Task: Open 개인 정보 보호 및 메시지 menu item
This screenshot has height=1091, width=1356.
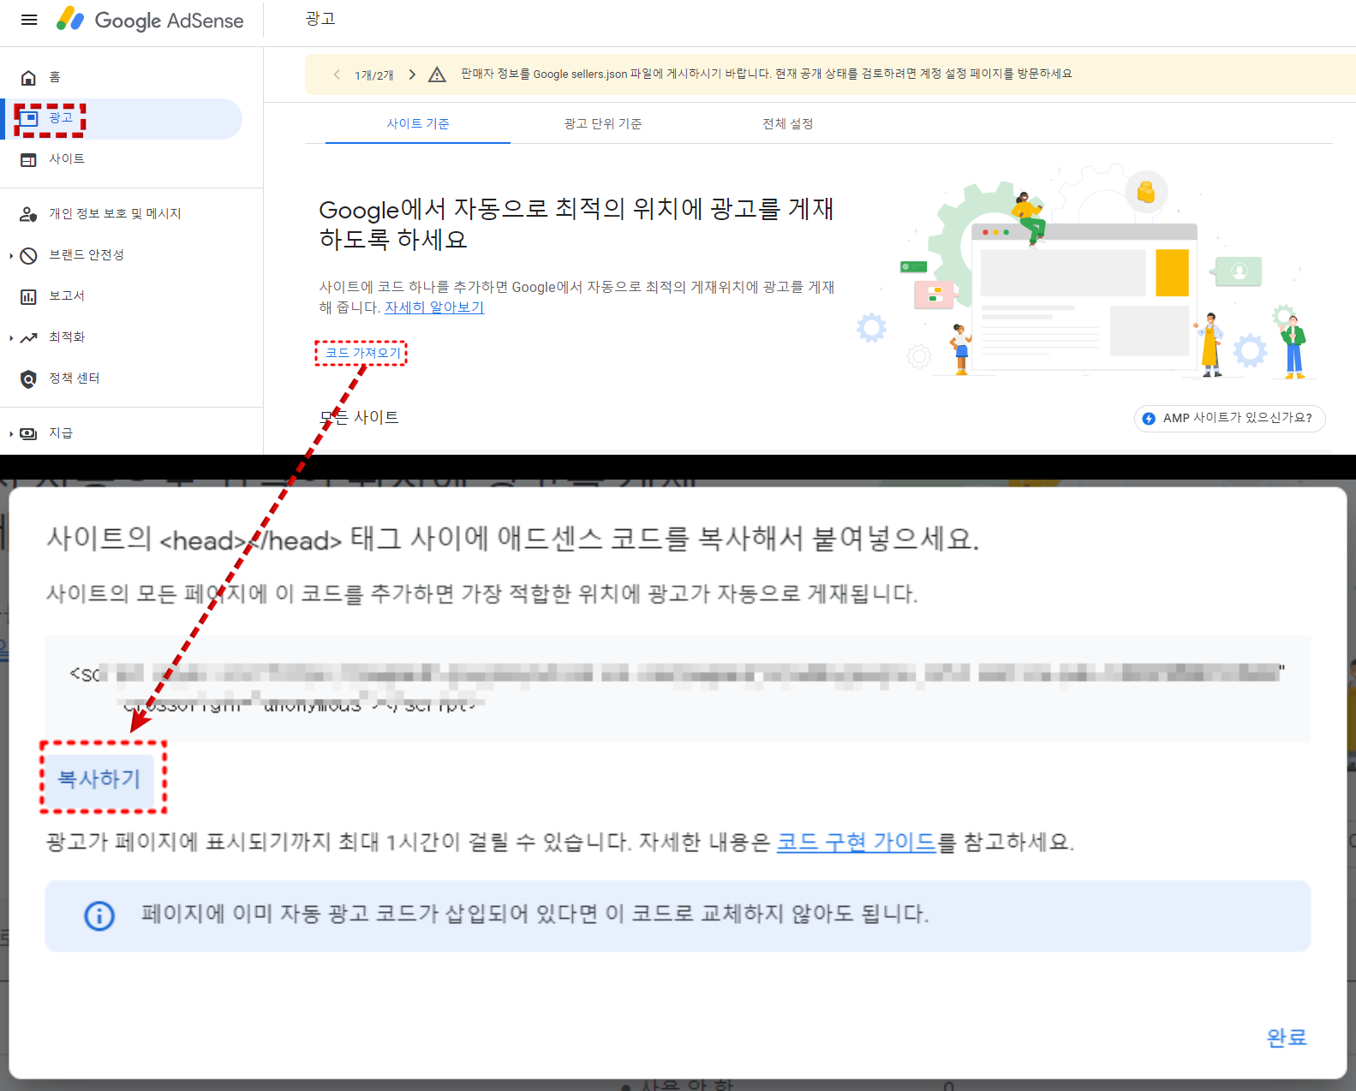Action: coord(115,213)
